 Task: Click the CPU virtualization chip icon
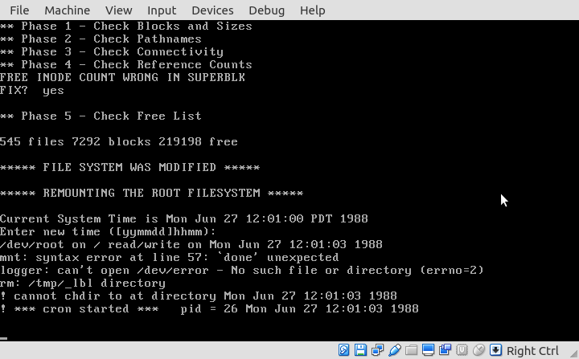click(462, 350)
